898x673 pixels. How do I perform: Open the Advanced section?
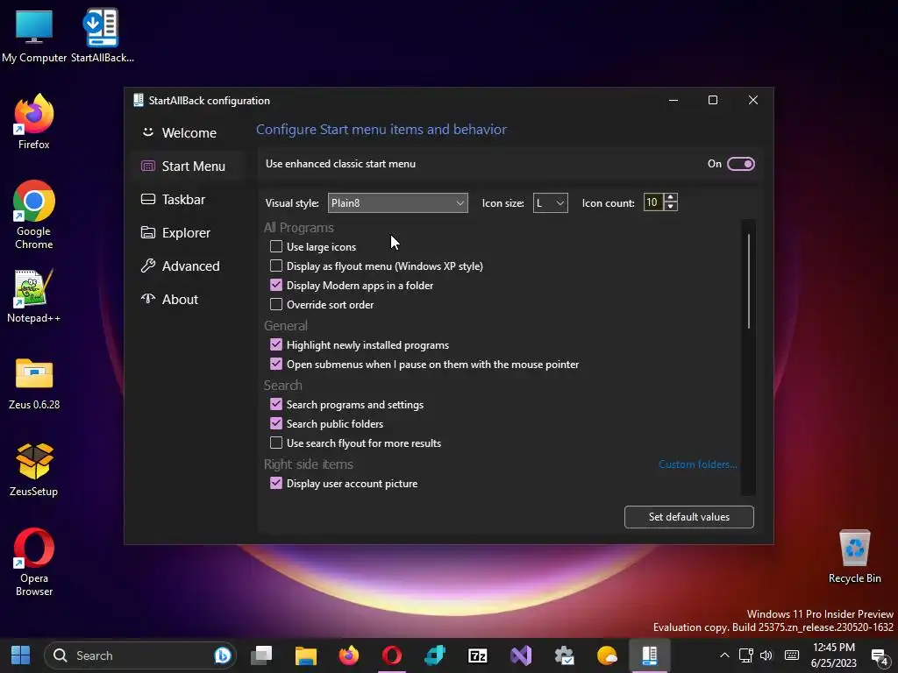188,266
